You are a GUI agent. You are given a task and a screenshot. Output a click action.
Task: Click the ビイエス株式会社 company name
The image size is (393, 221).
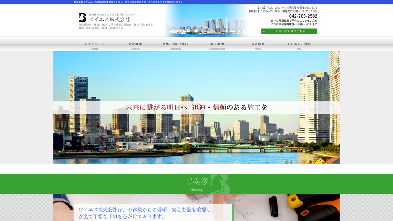click(x=109, y=19)
